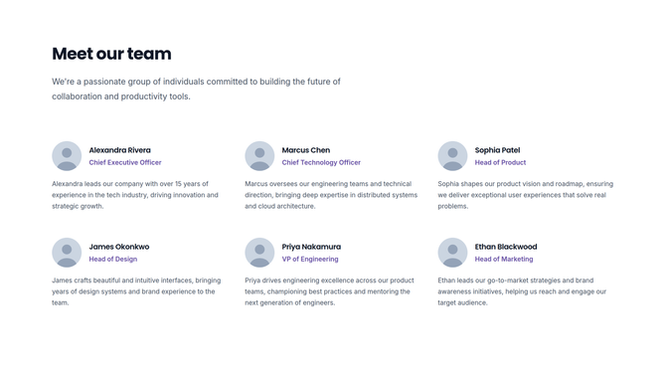Click the Head of Marketing title
This screenshot has width=668, height=376.
tap(504, 260)
